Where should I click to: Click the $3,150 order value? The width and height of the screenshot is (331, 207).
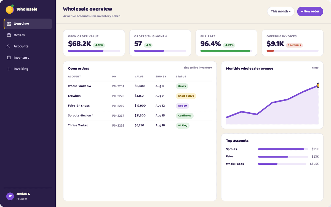pos(139,96)
